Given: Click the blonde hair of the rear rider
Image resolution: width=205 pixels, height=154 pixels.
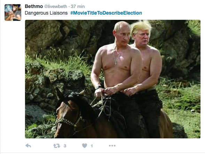Looking at the screenshot, I should point(141,27).
